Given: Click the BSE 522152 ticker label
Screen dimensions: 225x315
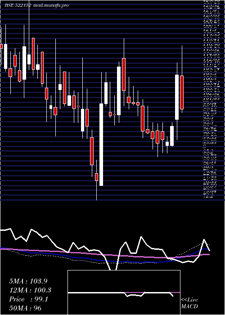Looking at the screenshot, I should (18, 5).
